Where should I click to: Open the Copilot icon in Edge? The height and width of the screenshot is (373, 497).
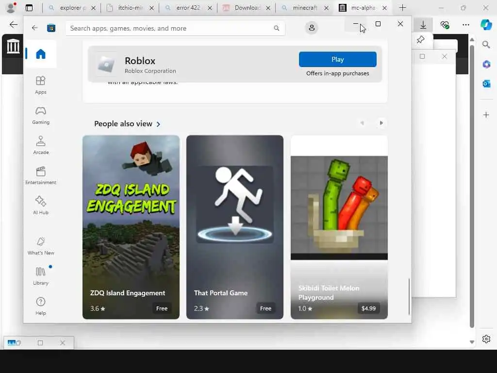click(x=486, y=25)
